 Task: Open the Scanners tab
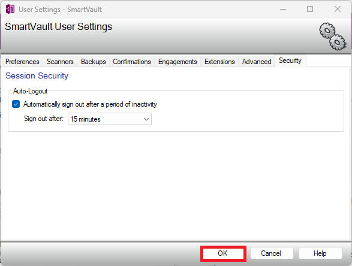tap(60, 62)
